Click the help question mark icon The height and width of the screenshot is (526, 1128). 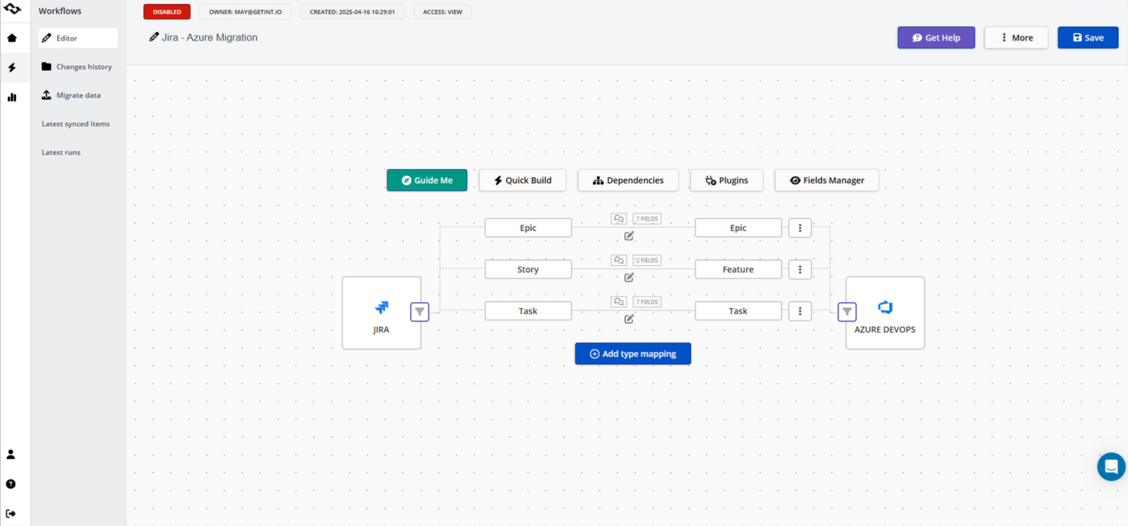(x=11, y=484)
